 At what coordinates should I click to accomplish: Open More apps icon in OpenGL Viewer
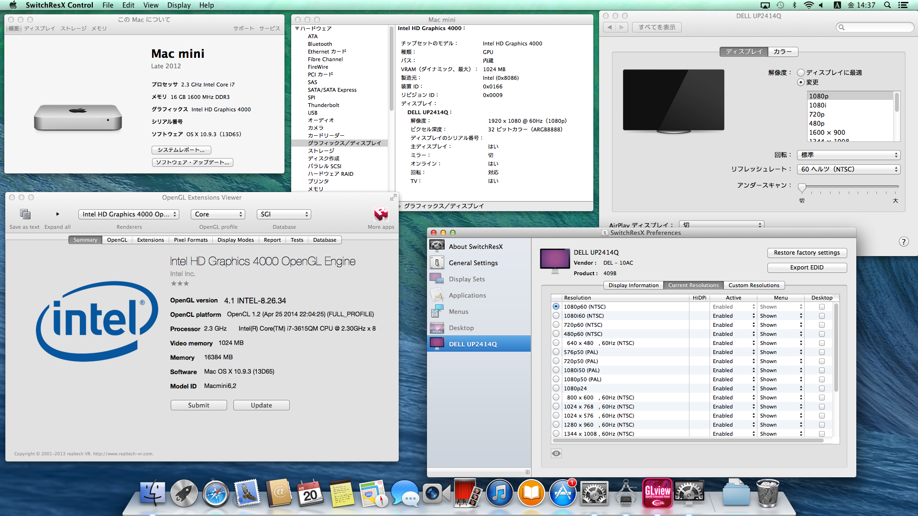coord(381,214)
